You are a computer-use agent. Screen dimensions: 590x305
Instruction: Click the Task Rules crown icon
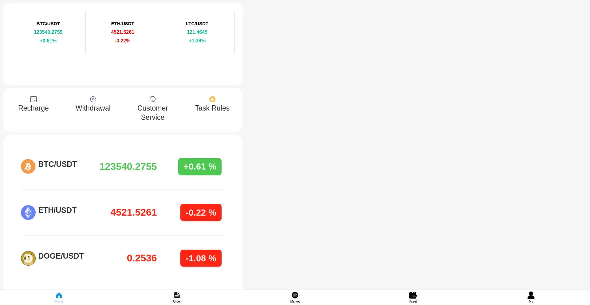tap(212, 99)
